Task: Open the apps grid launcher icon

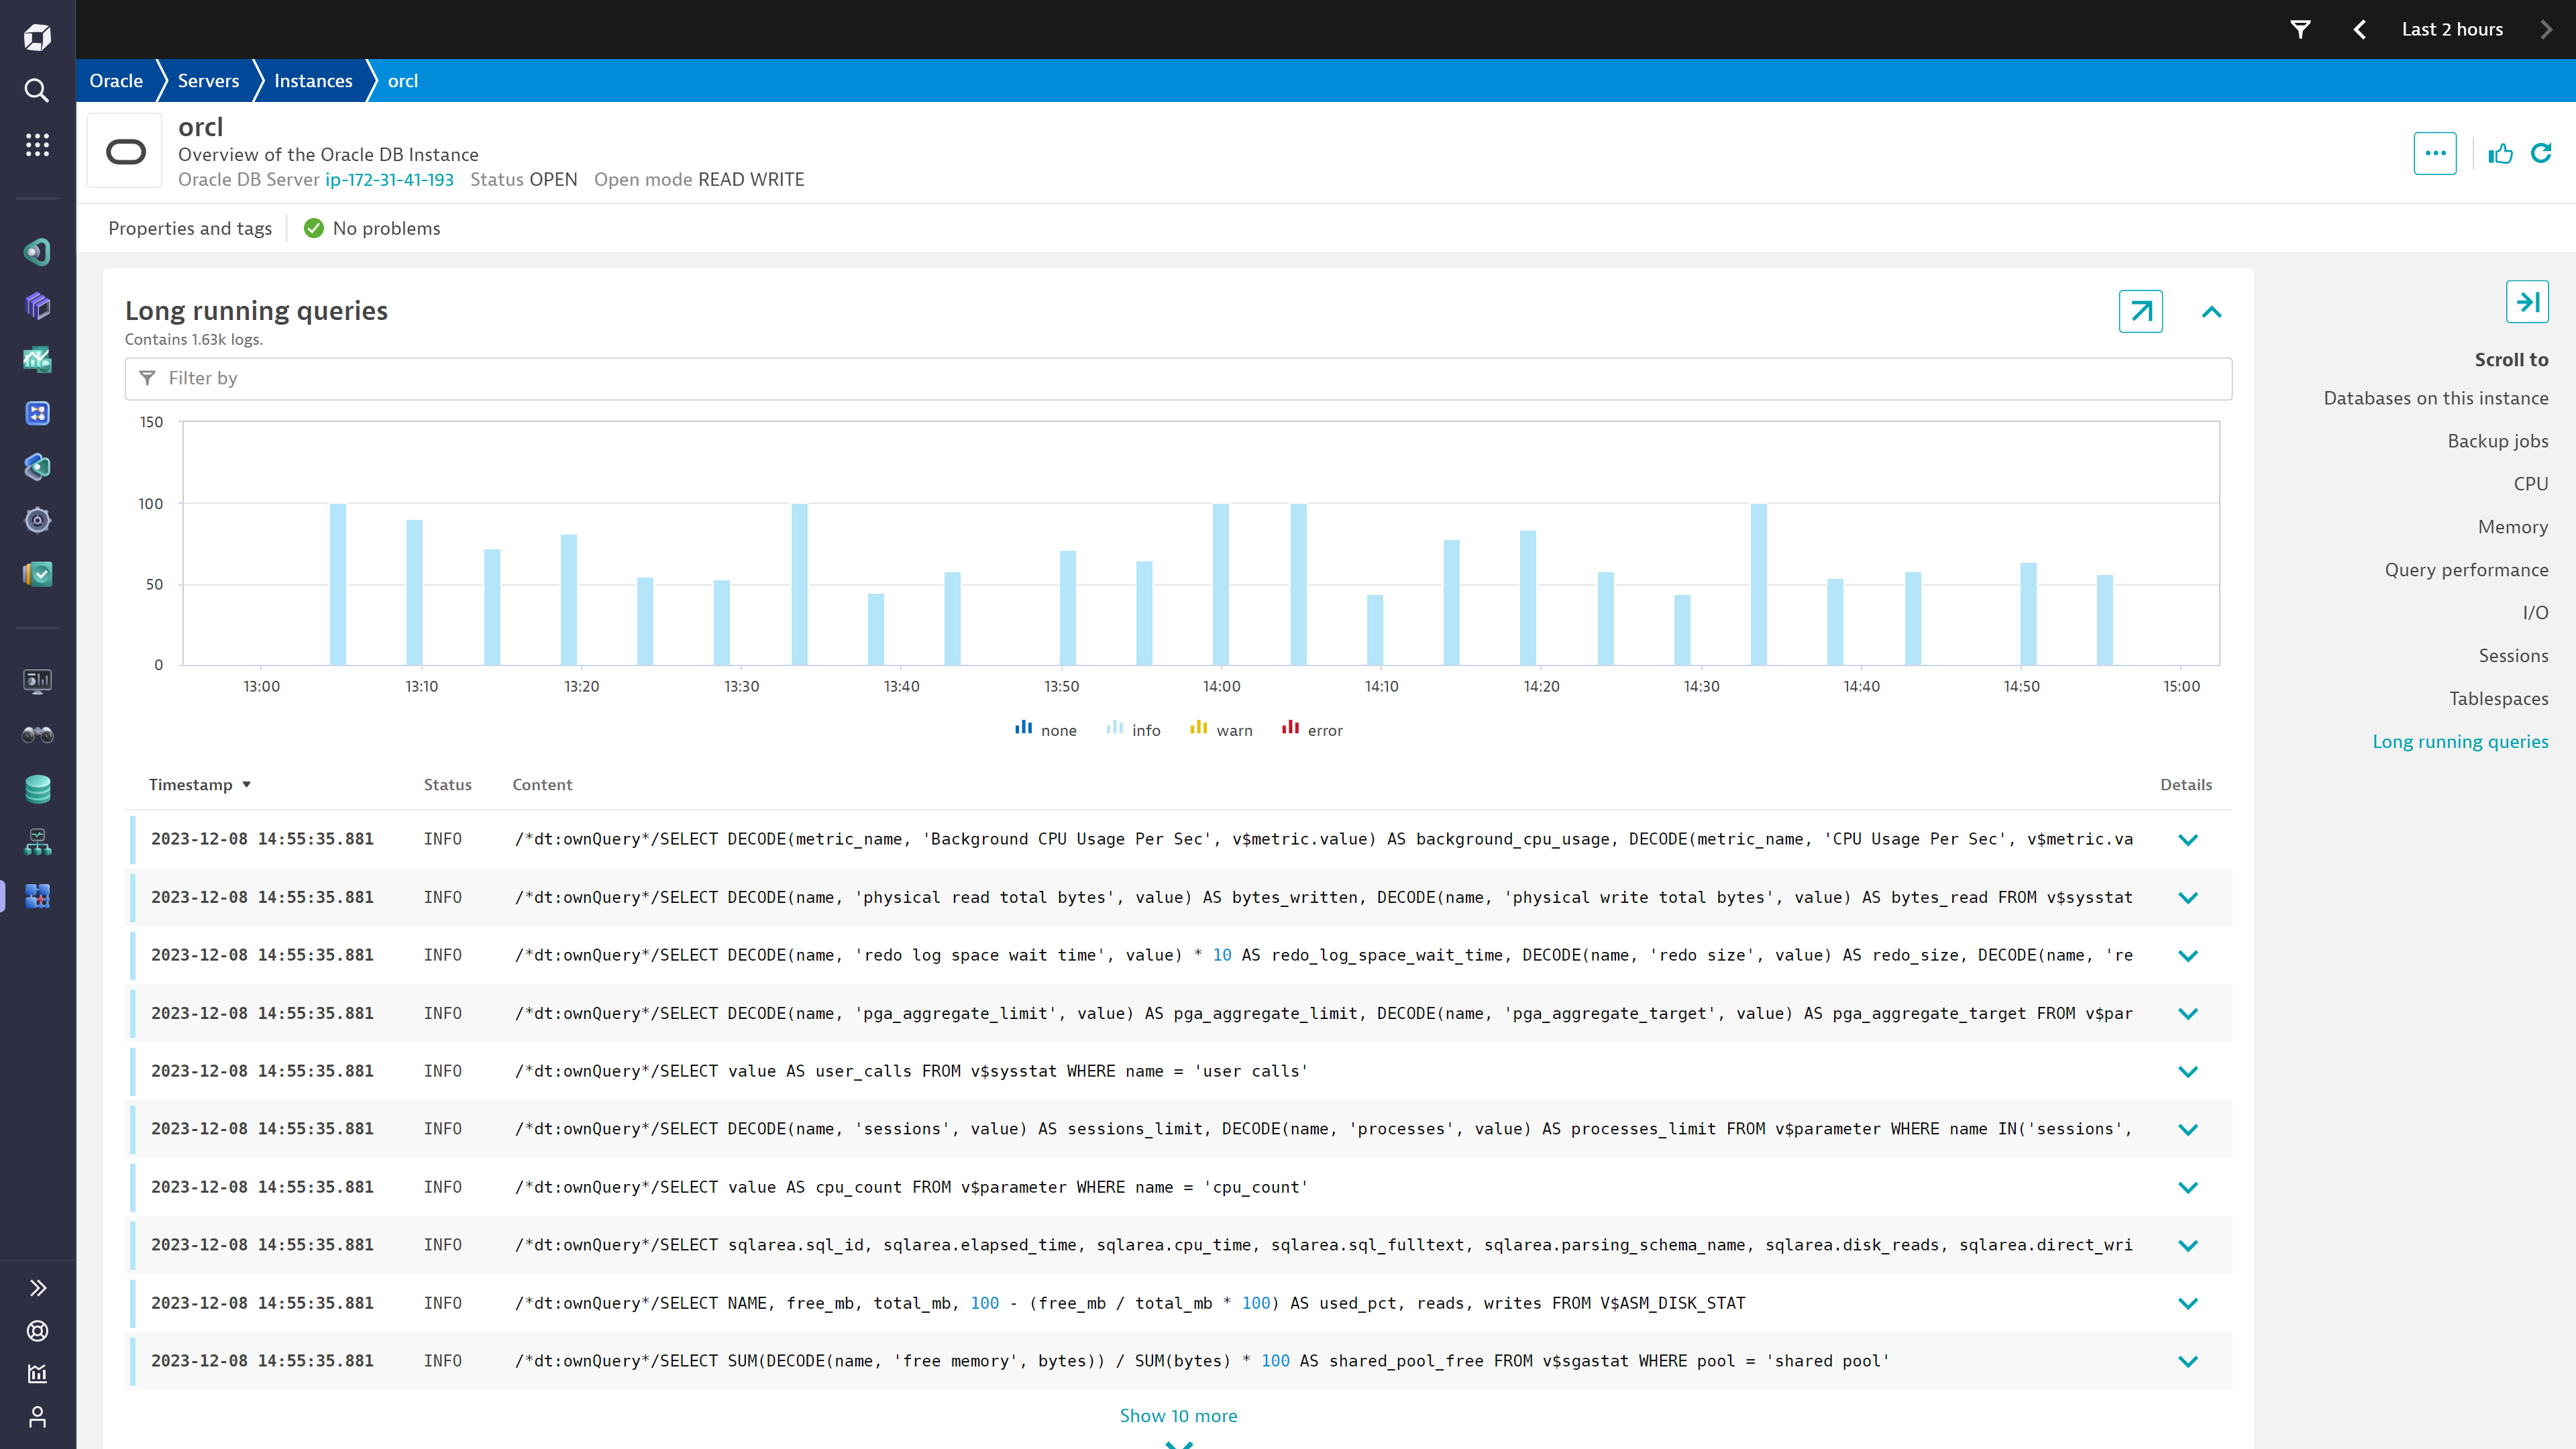Action: coord(37,145)
